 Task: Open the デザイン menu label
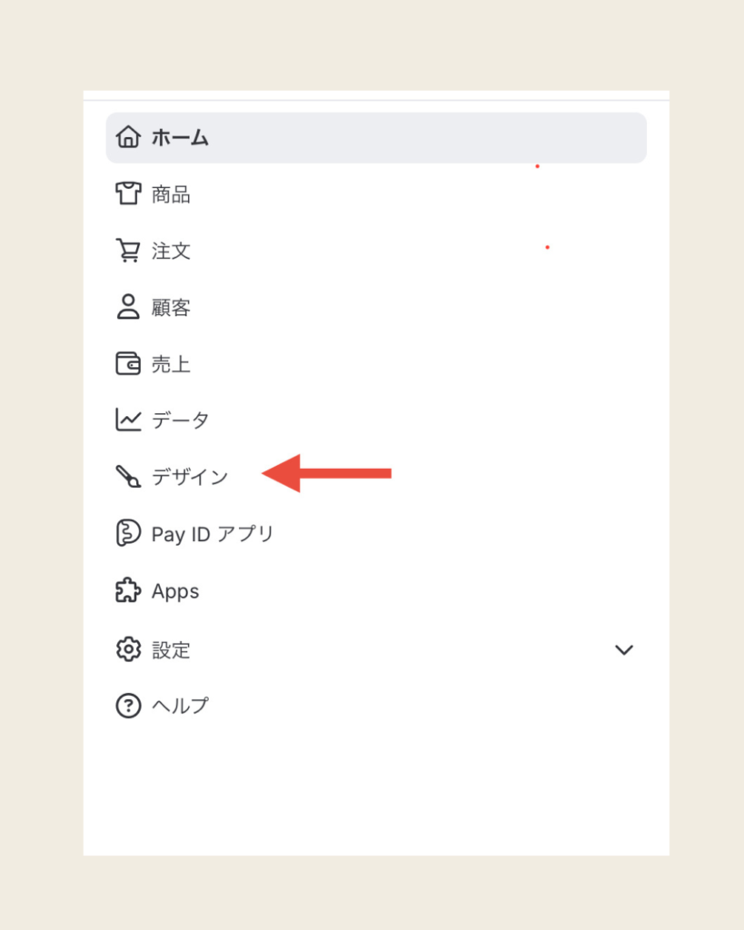pyautogui.click(x=190, y=477)
